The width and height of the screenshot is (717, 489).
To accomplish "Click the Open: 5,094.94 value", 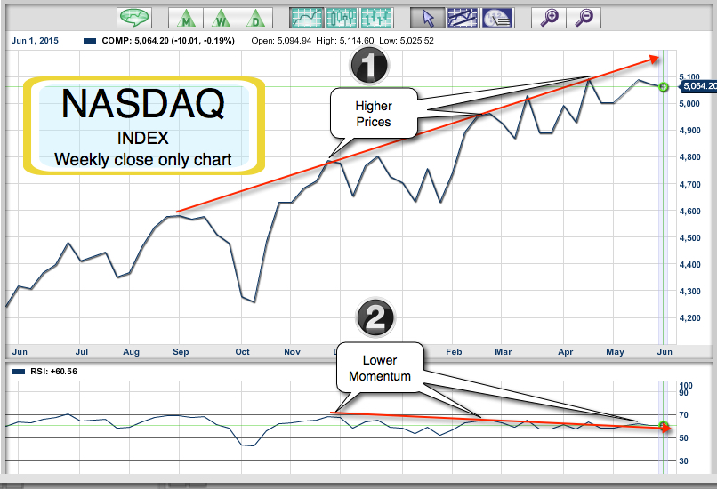I will tap(281, 41).
